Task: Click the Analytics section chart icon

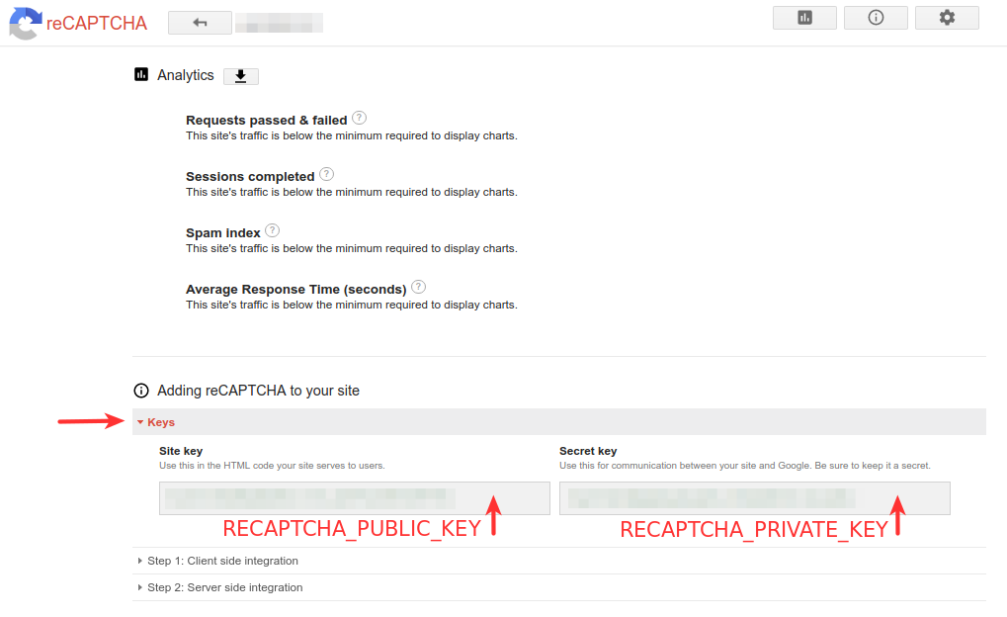Action: [140, 74]
